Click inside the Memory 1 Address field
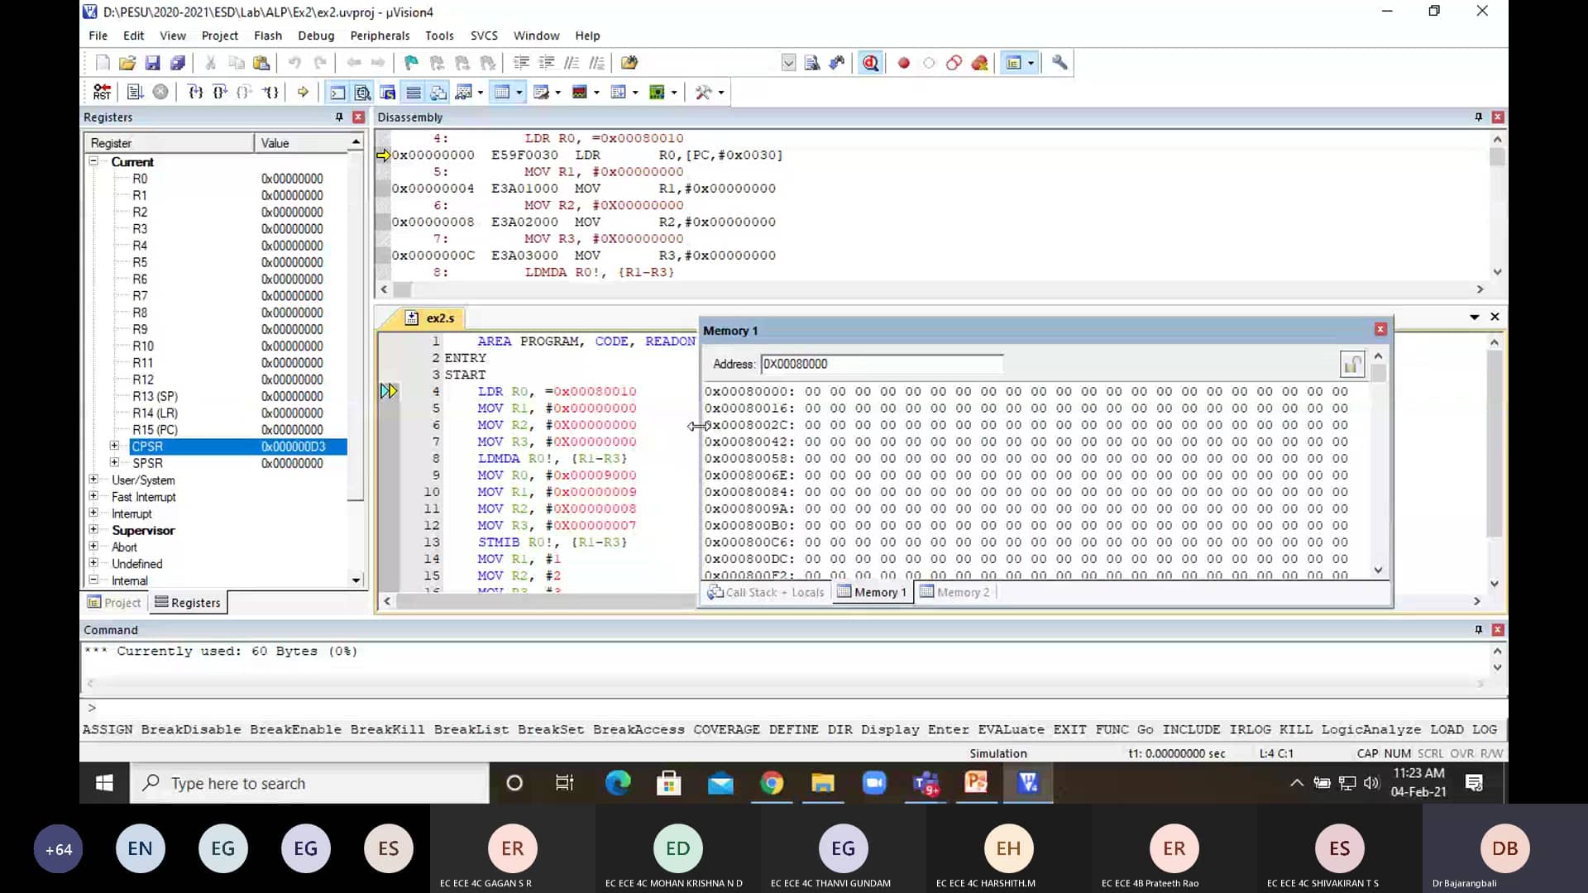The height and width of the screenshot is (893, 1588). pos(881,364)
